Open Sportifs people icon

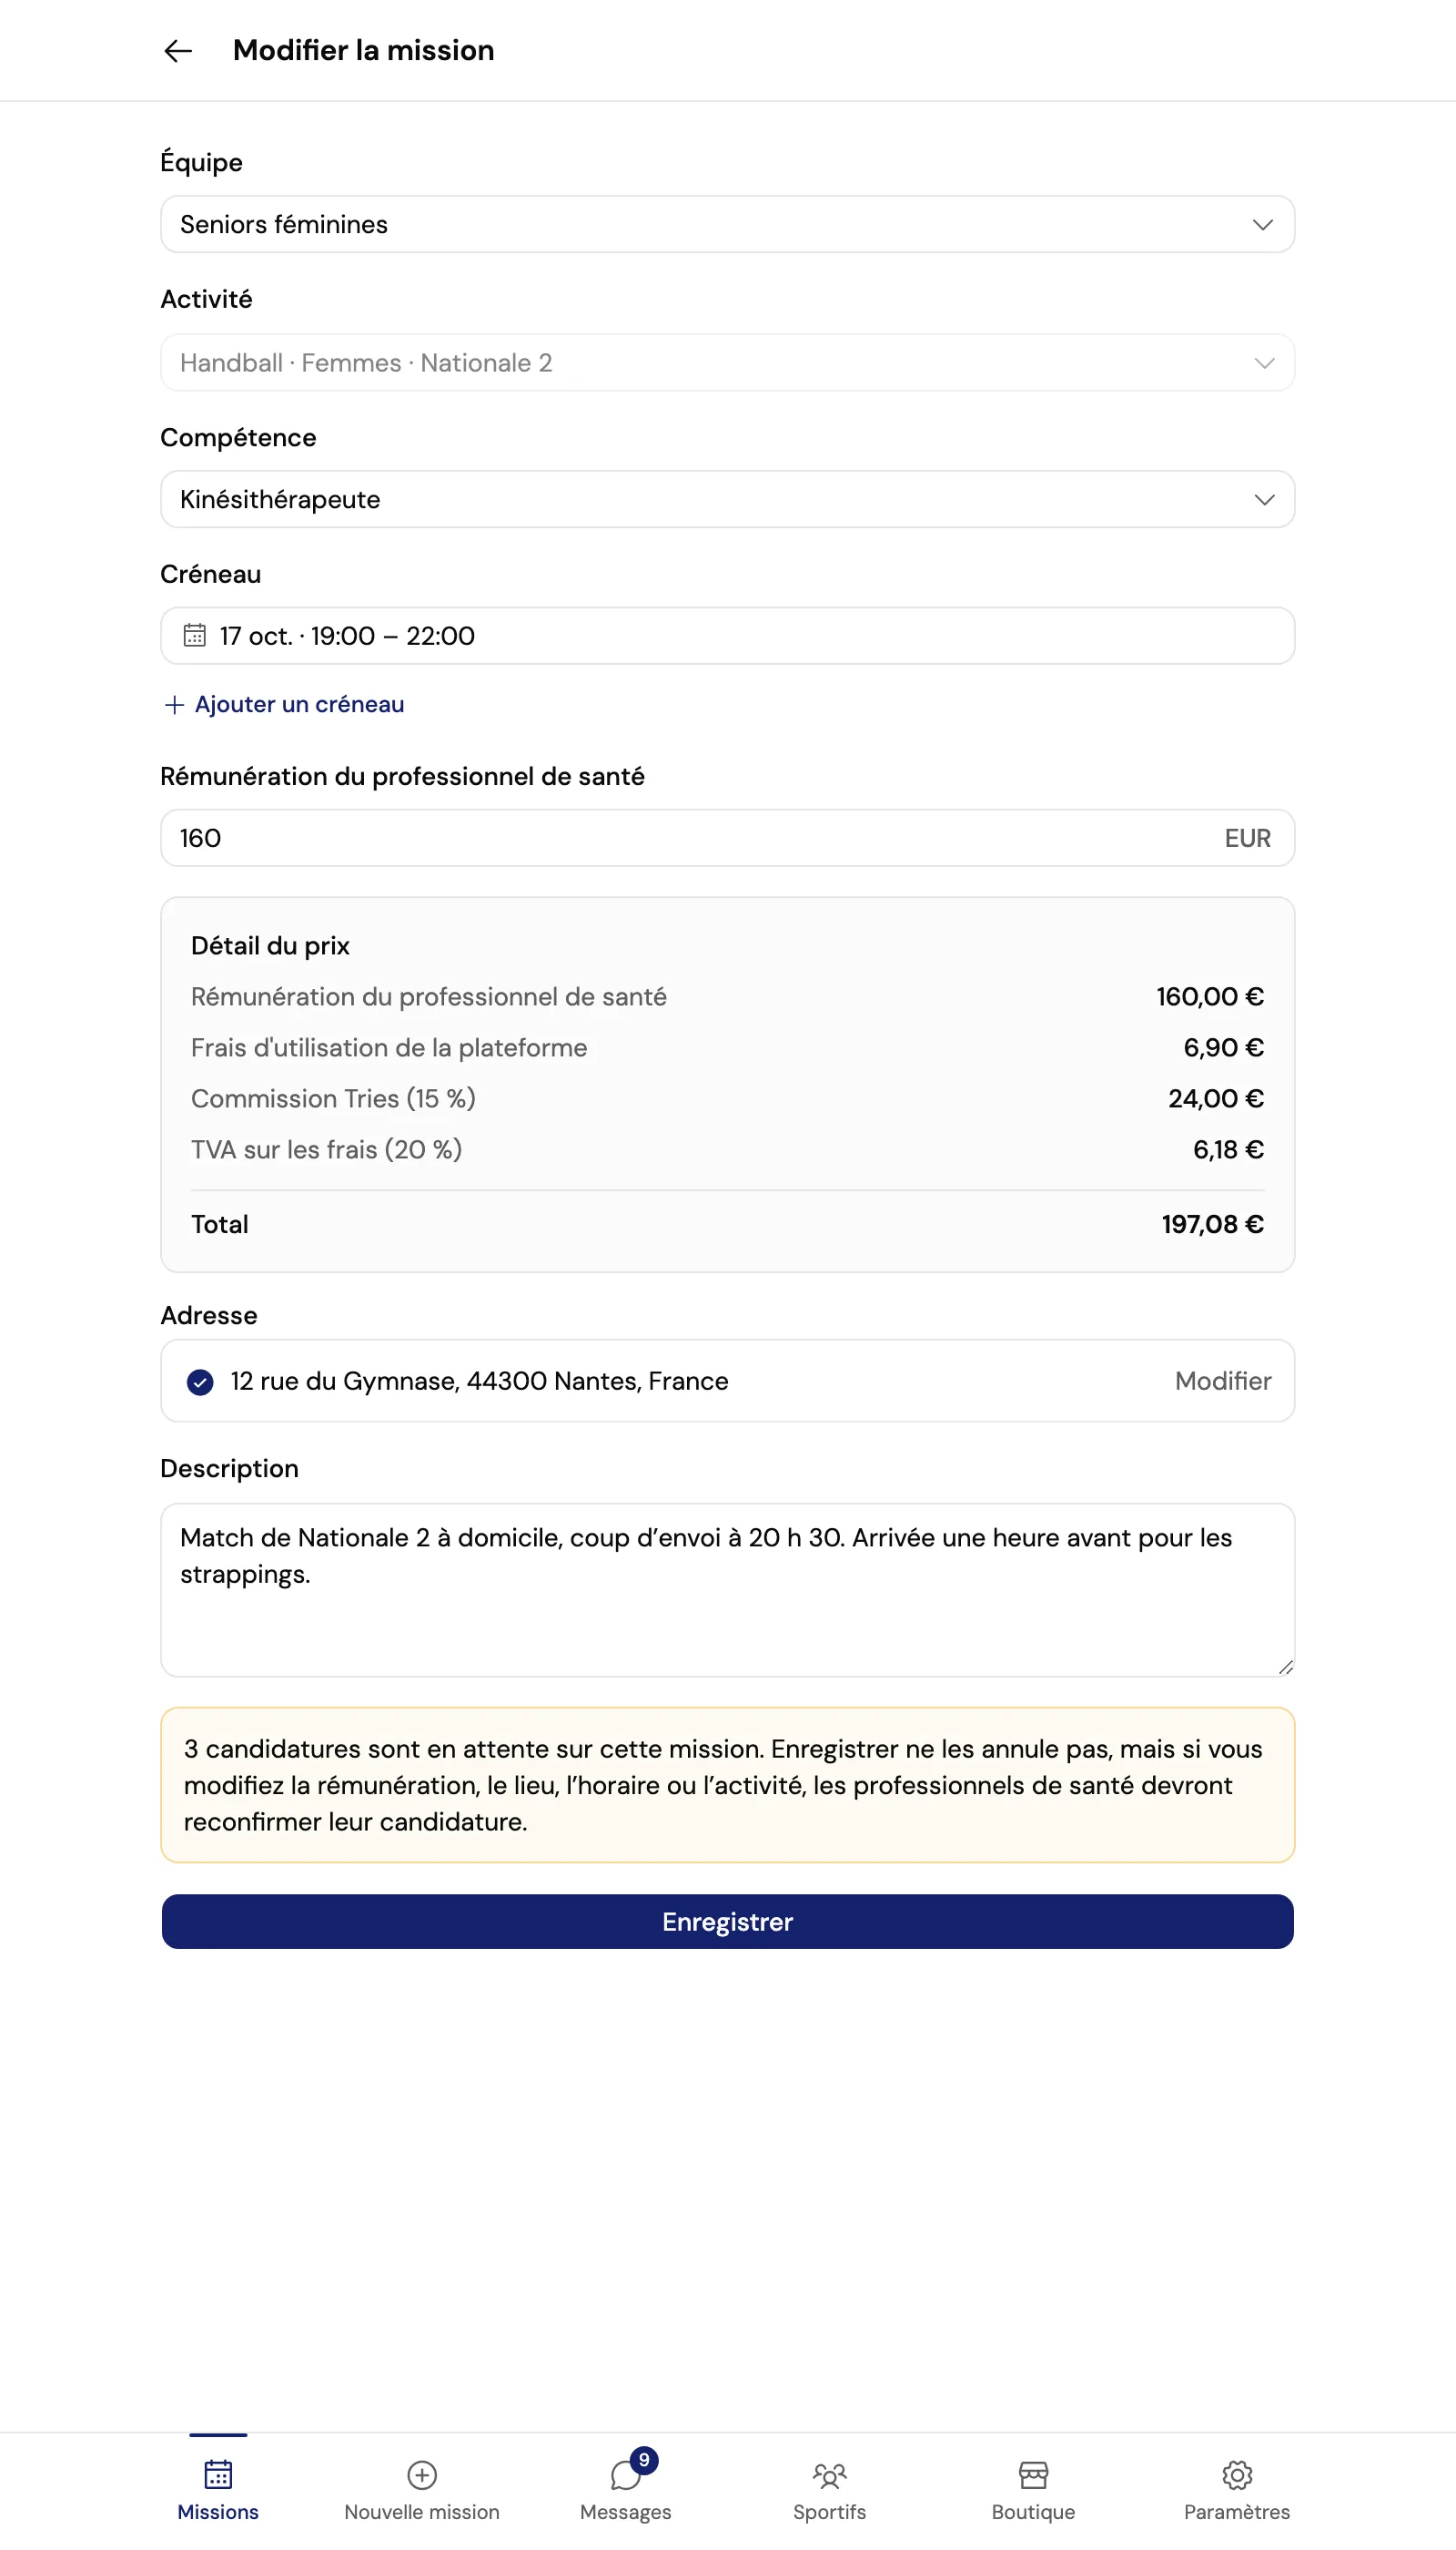(829, 2473)
